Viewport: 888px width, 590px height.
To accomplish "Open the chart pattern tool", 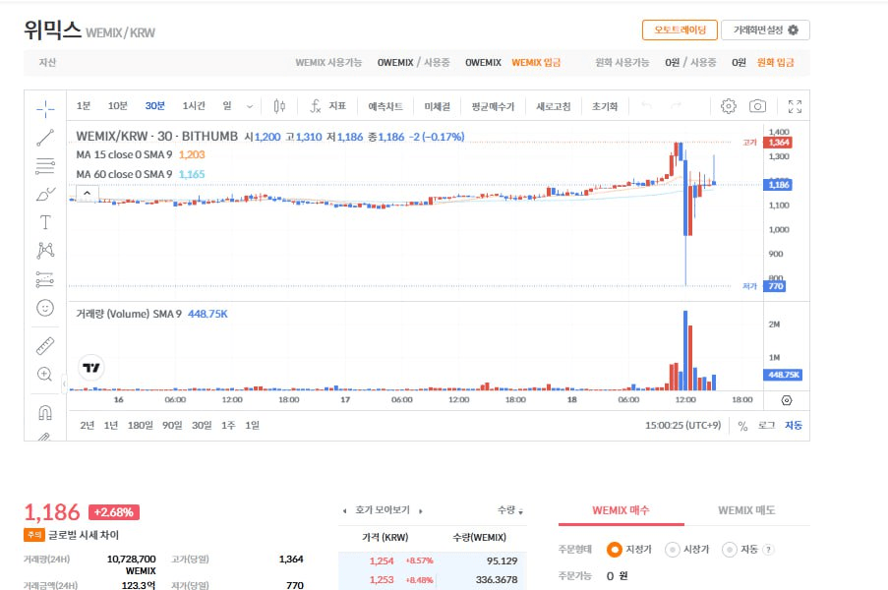I will click(45, 251).
